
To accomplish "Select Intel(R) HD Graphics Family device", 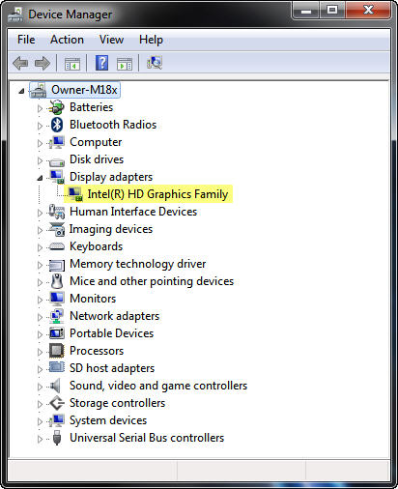I will coord(157,194).
